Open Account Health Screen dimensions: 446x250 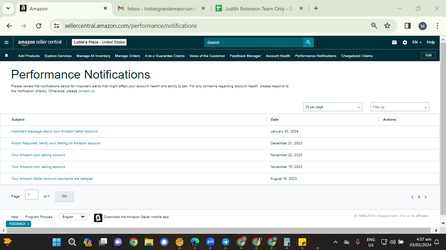tap(278, 56)
